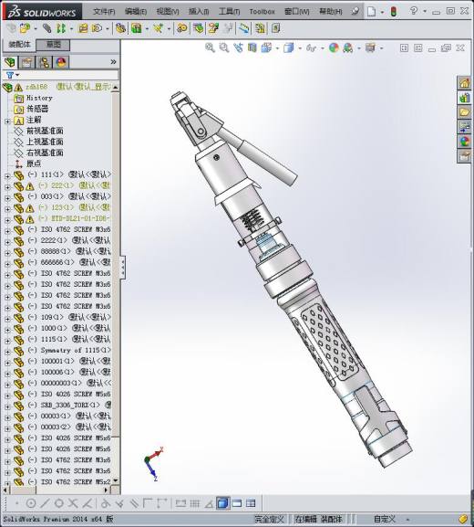Click the Linear Component Pattern icon
The image size is (474, 527).
tap(61, 28)
